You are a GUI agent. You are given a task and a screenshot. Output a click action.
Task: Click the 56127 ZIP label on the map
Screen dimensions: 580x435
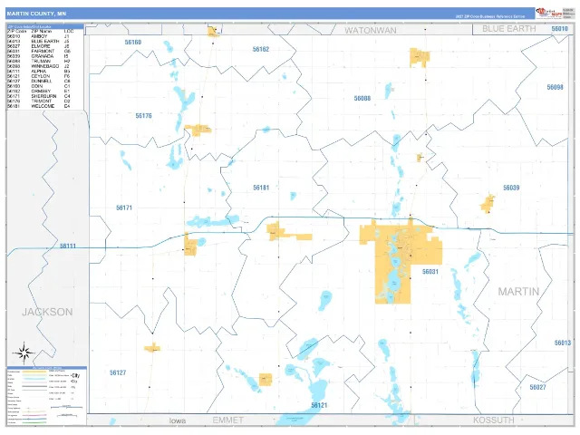[118, 372]
